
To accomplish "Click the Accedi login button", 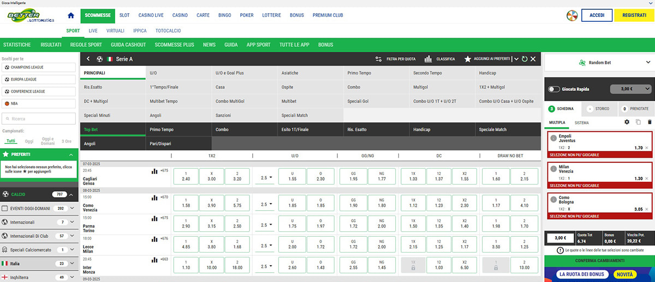I will pyautogui.click(x=597, y=15).
